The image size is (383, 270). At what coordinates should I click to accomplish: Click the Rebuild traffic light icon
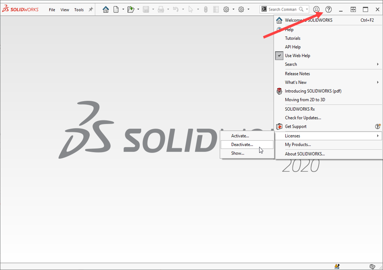pos(206,9)
